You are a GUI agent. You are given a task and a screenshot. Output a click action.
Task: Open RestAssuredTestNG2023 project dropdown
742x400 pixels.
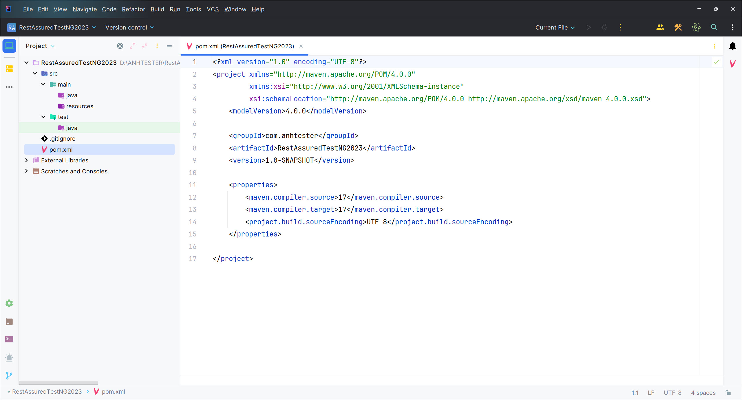point(52,27)
